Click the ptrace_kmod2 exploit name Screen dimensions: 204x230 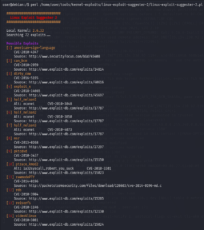pyautogui.click(x=27, y=164)
